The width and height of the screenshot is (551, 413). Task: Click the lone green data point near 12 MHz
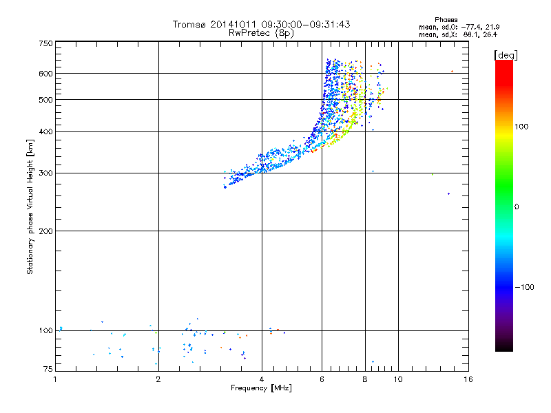click(433, 174)
